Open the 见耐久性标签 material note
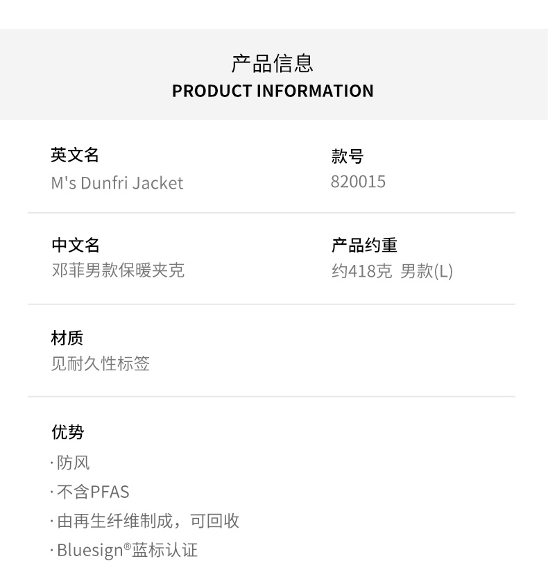The height and width of the screenshot is (586, 548). pos(101,363)
